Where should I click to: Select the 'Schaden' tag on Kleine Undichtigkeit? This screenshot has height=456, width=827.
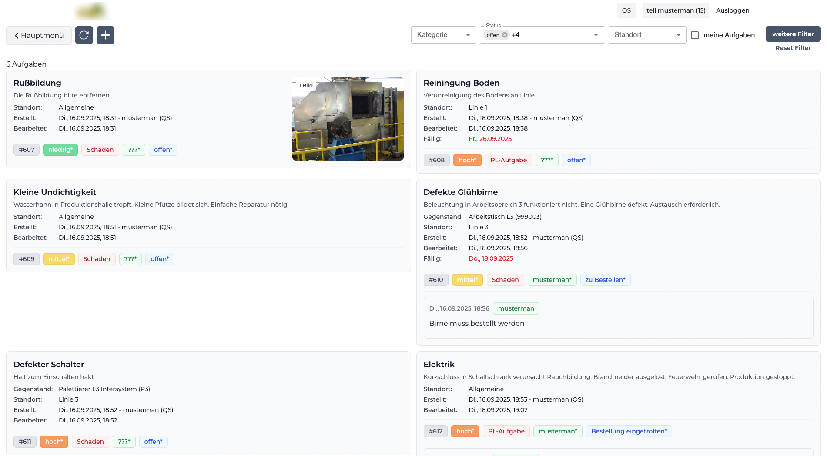(x=97, y=259)
